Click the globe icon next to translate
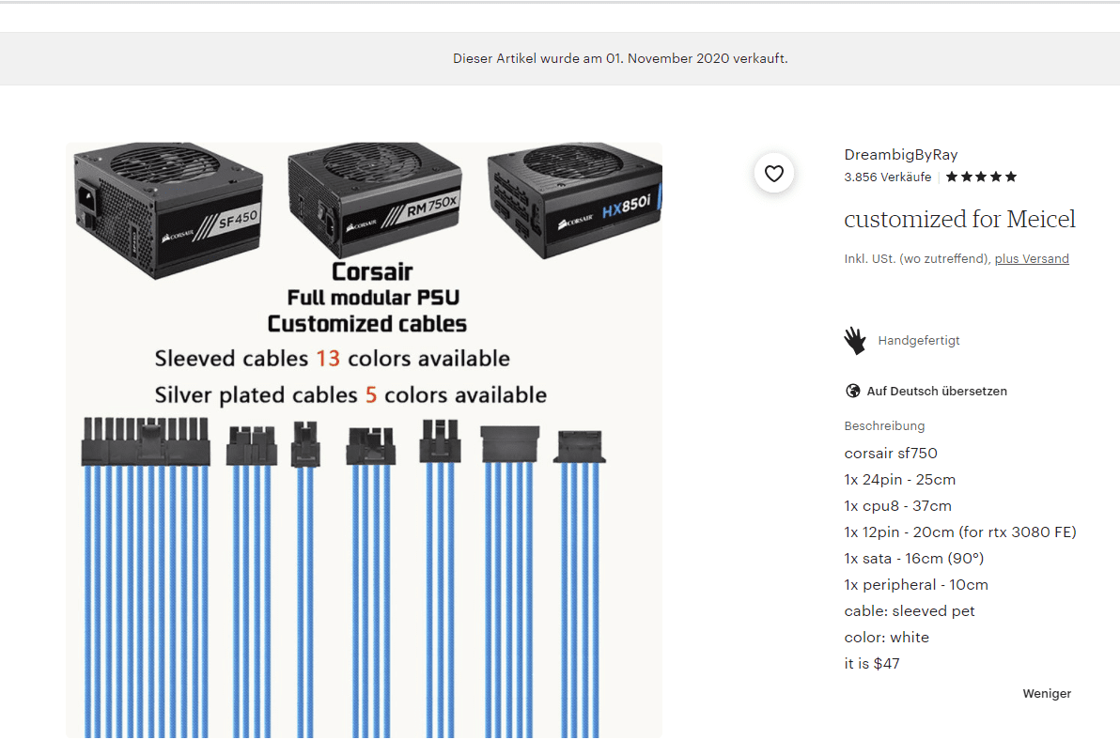Screen dimensions: 1120x755 (853, 391)
